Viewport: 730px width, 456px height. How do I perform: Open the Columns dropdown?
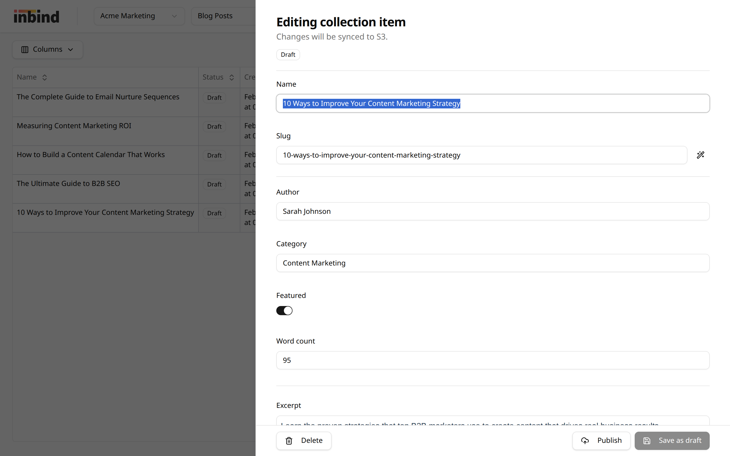(47, 49)
